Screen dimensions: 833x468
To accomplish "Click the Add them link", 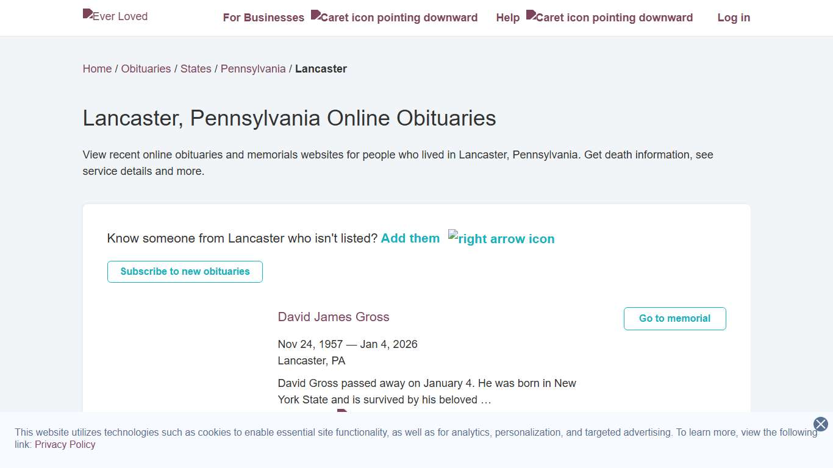I will coord(410,238).
